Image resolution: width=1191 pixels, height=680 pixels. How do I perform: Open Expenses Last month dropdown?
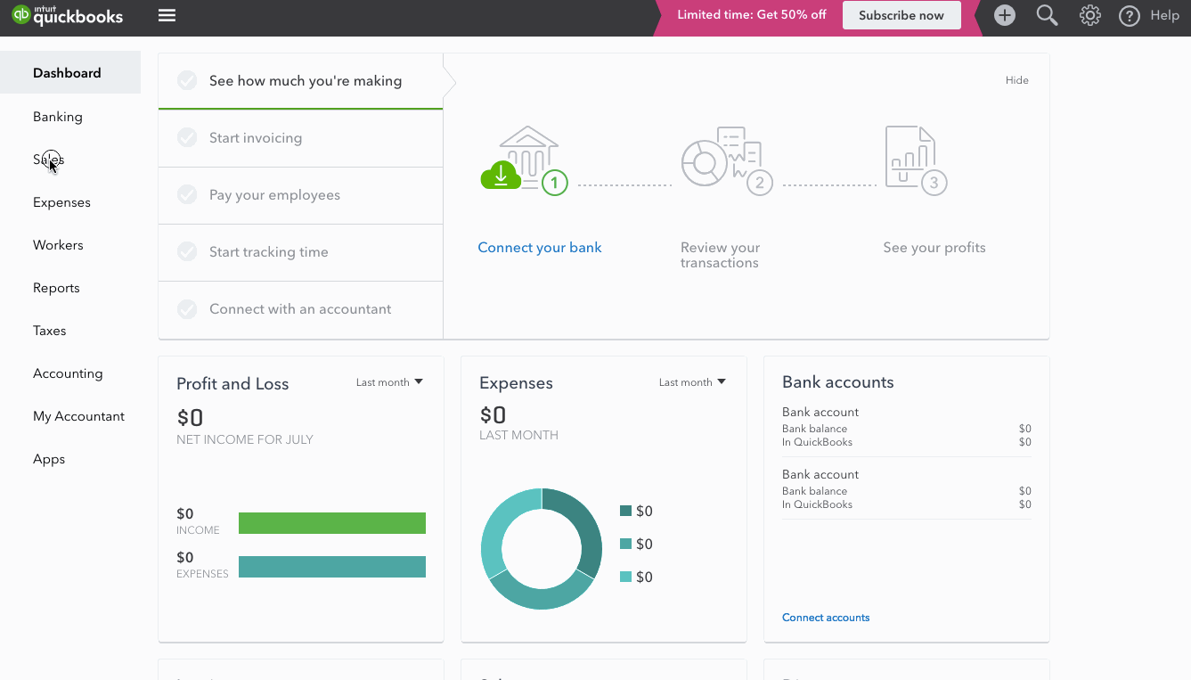pyautogui.click(x=692, y=382)
